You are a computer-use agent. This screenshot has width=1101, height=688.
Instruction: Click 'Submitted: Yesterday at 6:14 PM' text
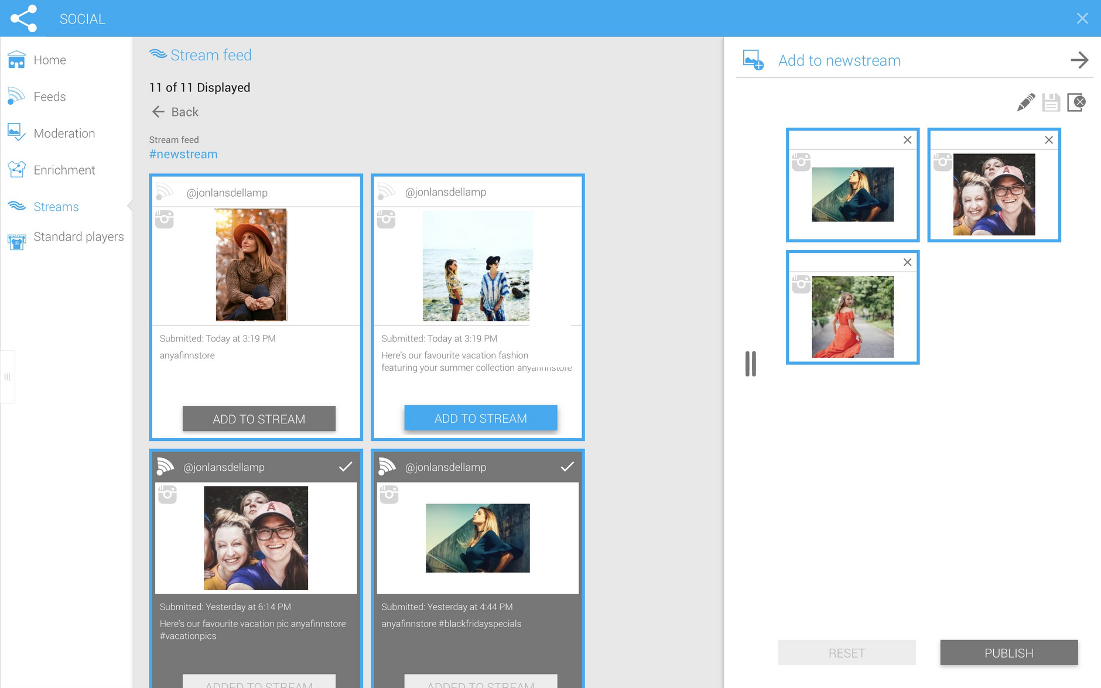click(x=225, y=607)
